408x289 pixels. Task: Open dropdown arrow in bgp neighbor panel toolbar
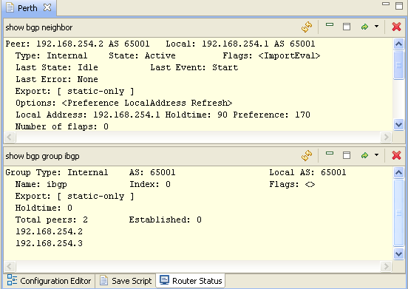click(376, 27)
